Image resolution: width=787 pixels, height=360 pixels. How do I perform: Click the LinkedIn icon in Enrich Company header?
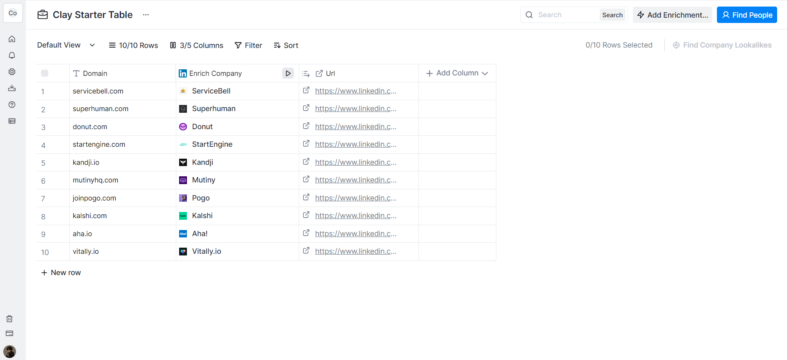(183, 73)
